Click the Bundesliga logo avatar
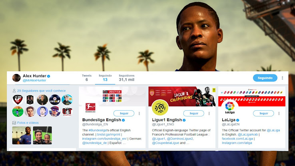Viewport: 295px width, 166px height. (x=90, y=108)
